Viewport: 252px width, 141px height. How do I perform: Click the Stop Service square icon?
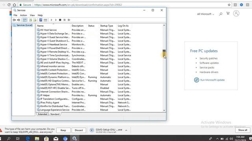60,20
